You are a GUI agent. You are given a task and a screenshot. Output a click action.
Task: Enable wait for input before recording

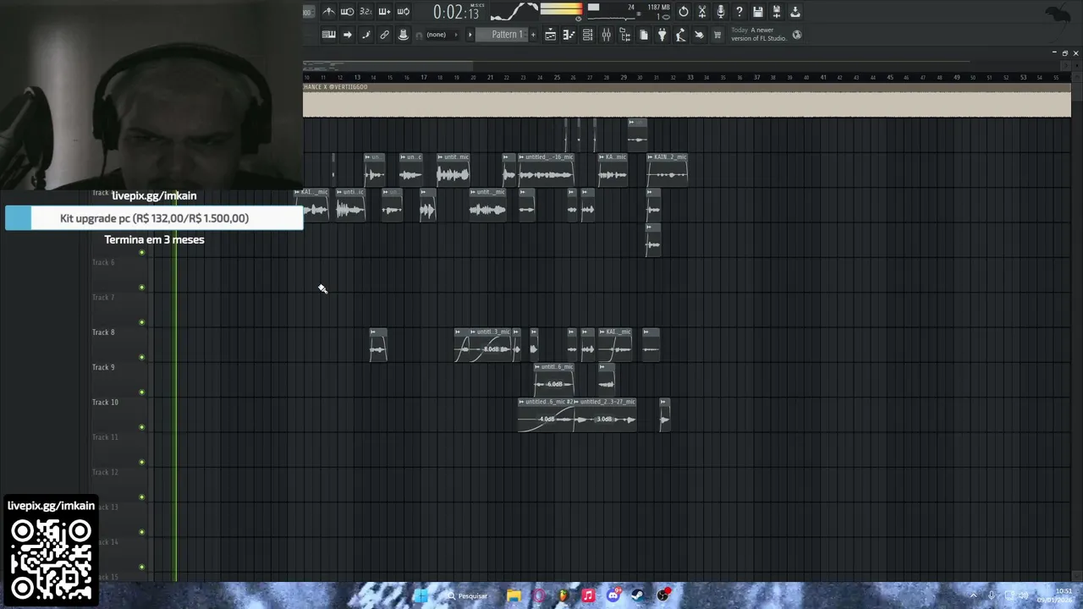pyautogui.click(x=347, y=12)
